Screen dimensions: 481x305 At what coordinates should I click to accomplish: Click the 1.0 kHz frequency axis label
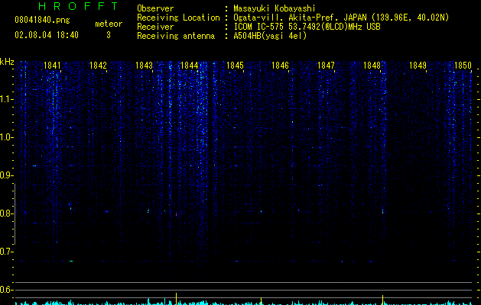[x=6, y=137]
